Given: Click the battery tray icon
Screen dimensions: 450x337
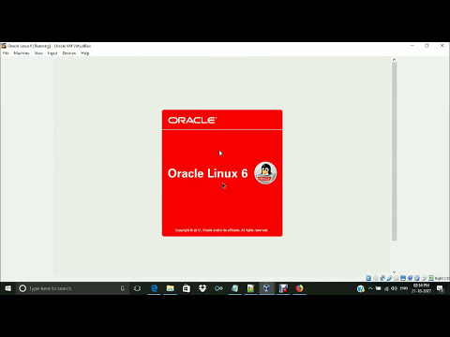Looking at the screenshot, I should [378, 288].
